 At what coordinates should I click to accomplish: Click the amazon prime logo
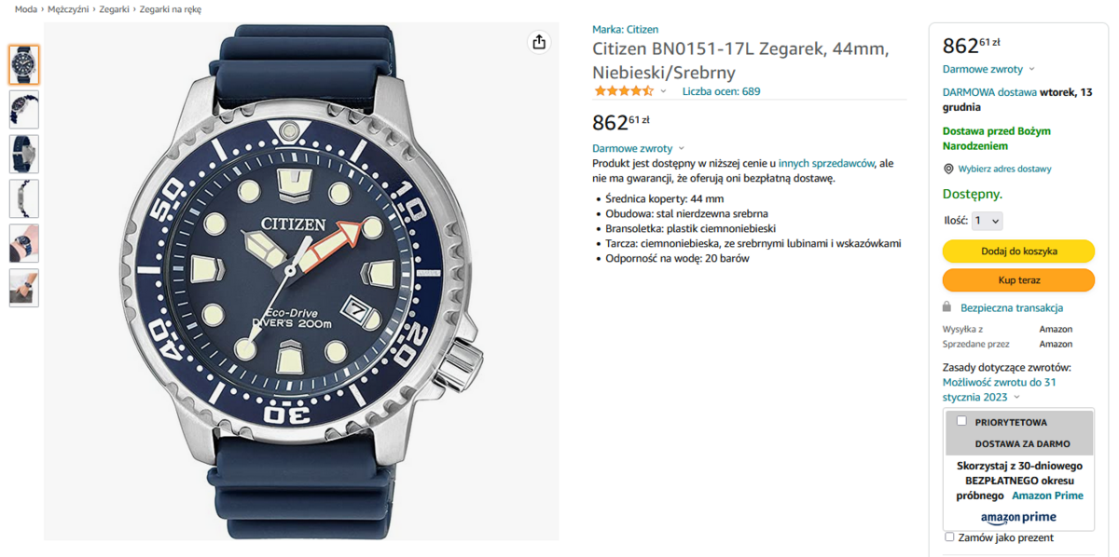tap(1018, 518)
